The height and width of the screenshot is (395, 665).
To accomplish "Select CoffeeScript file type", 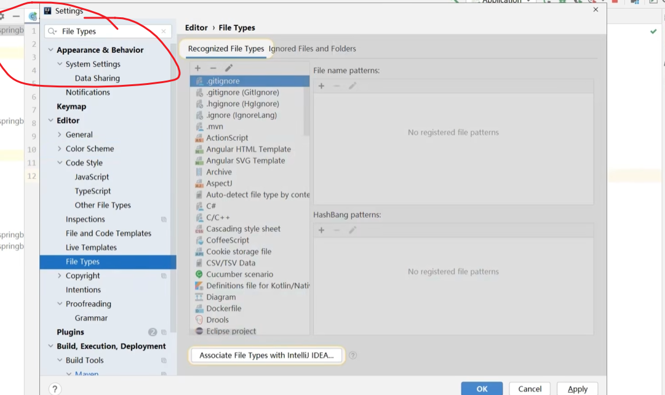I will point(250,240).
